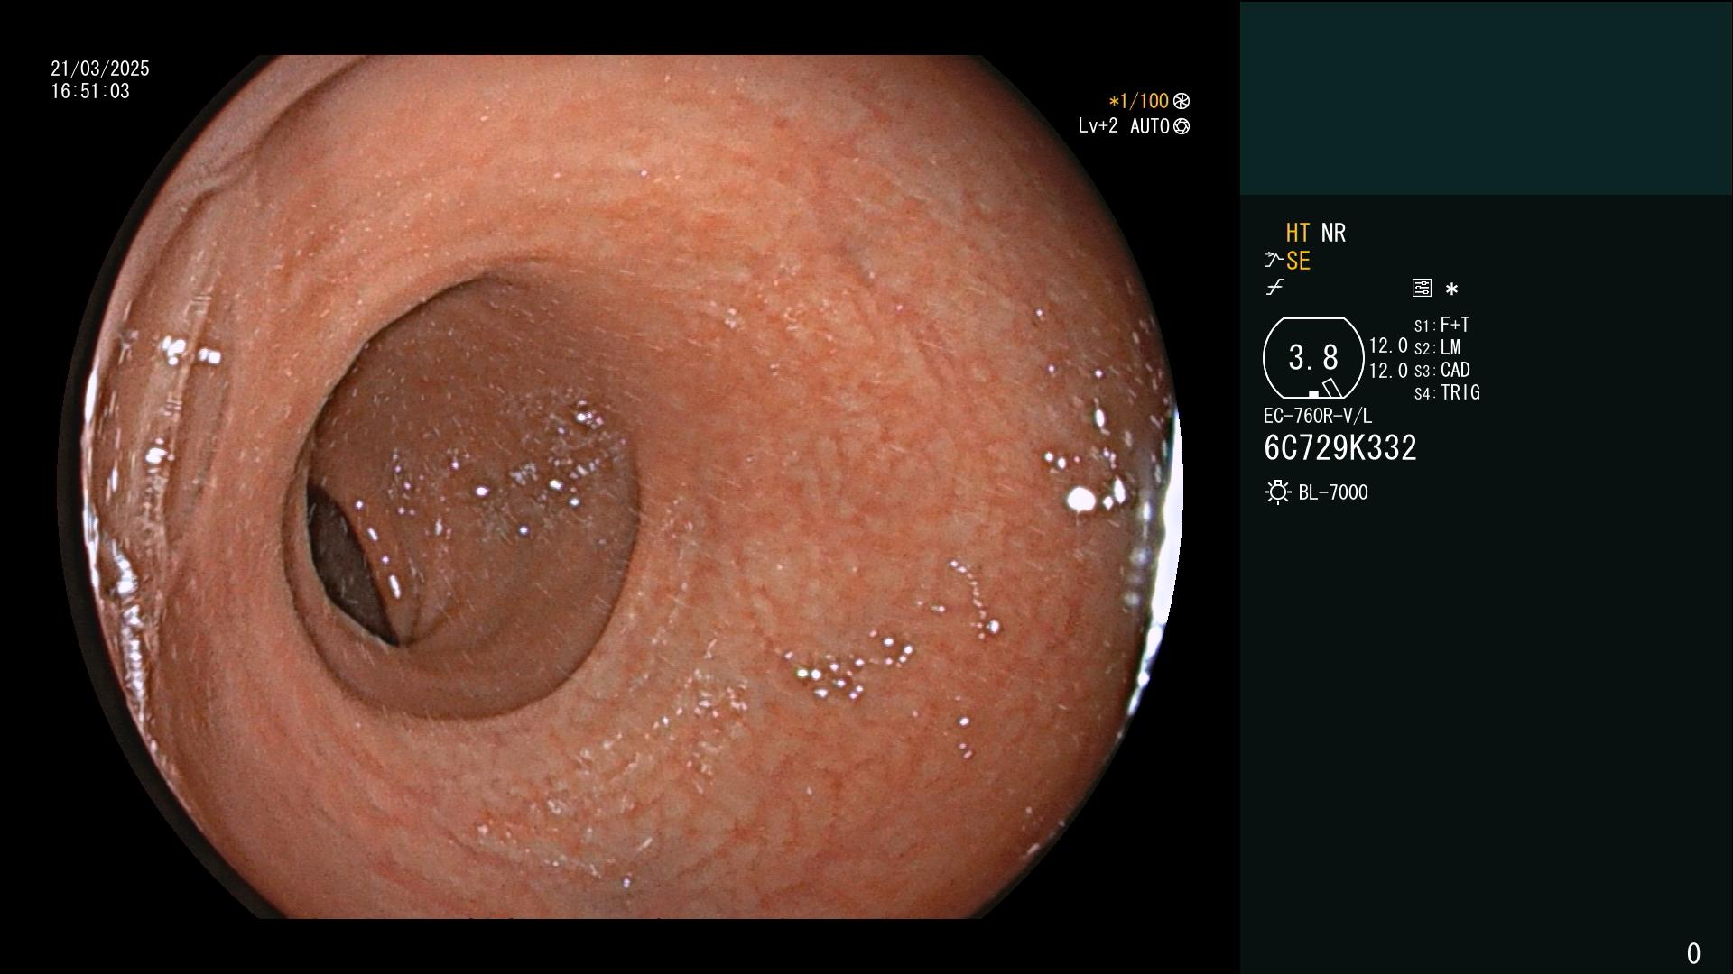1733x974 pixels.
Task: Click the shutter speed icon after 1/100
Action: pyautogui.click(x=1182, y=101)
